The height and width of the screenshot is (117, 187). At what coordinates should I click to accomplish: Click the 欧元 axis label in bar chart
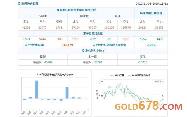pyautogui.click(x=60, y=113)
